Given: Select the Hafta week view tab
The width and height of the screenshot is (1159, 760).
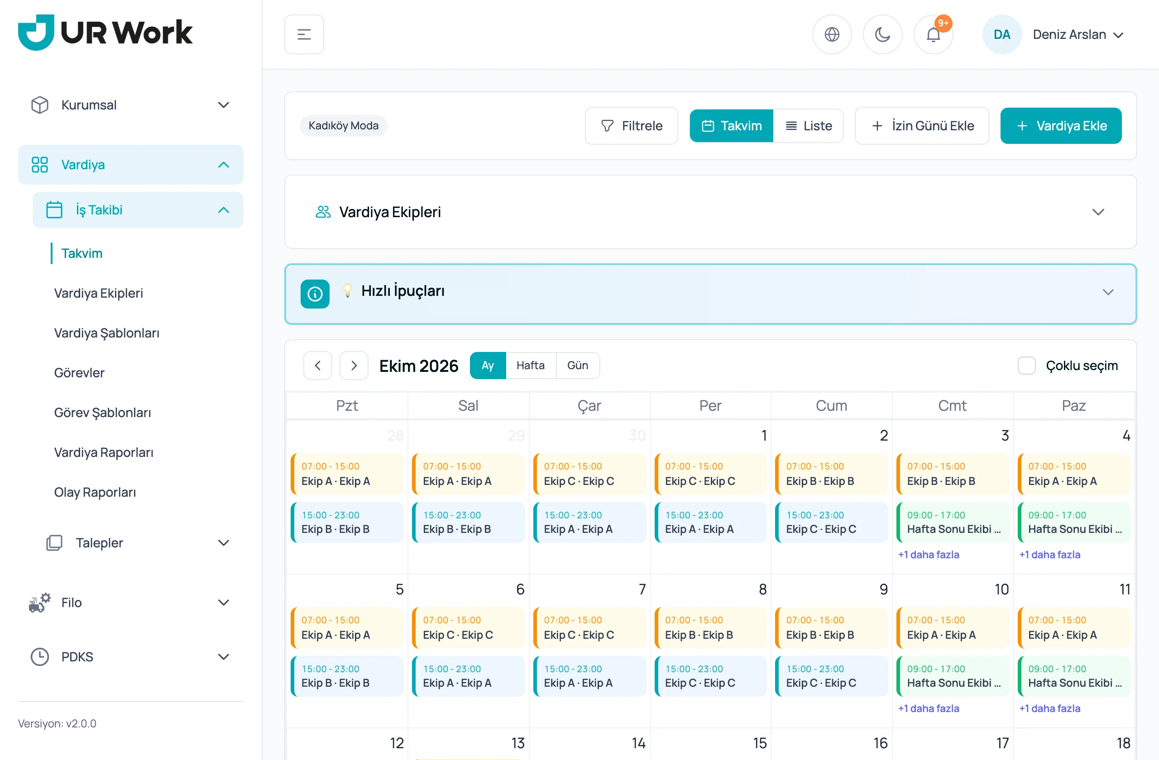Looking at the screenshot, I should (531, 366).
